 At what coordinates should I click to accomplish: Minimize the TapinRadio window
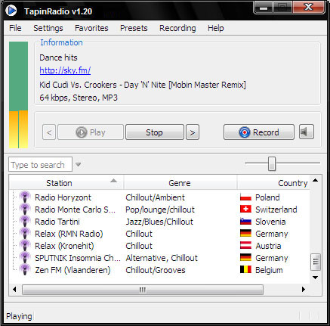(264, 8)
